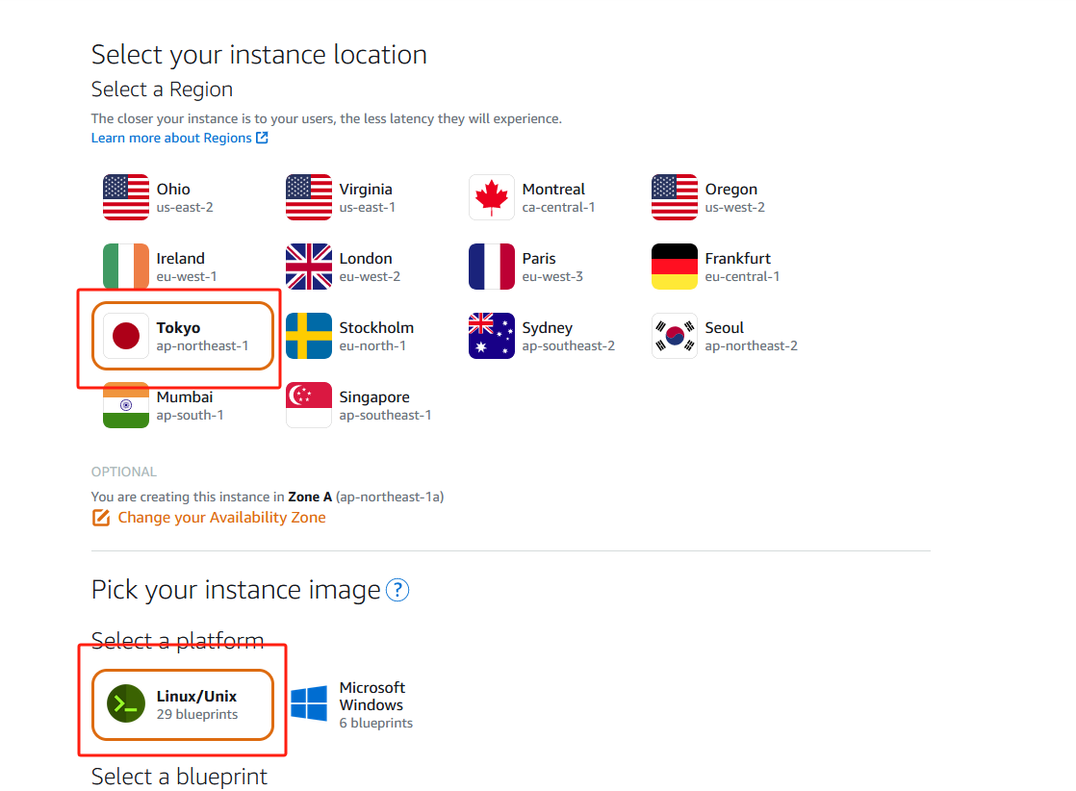Screen dimensions: 1076x791
Task: Click the Tokyo Japan flag icon
Action: click(x=125, y=336)
